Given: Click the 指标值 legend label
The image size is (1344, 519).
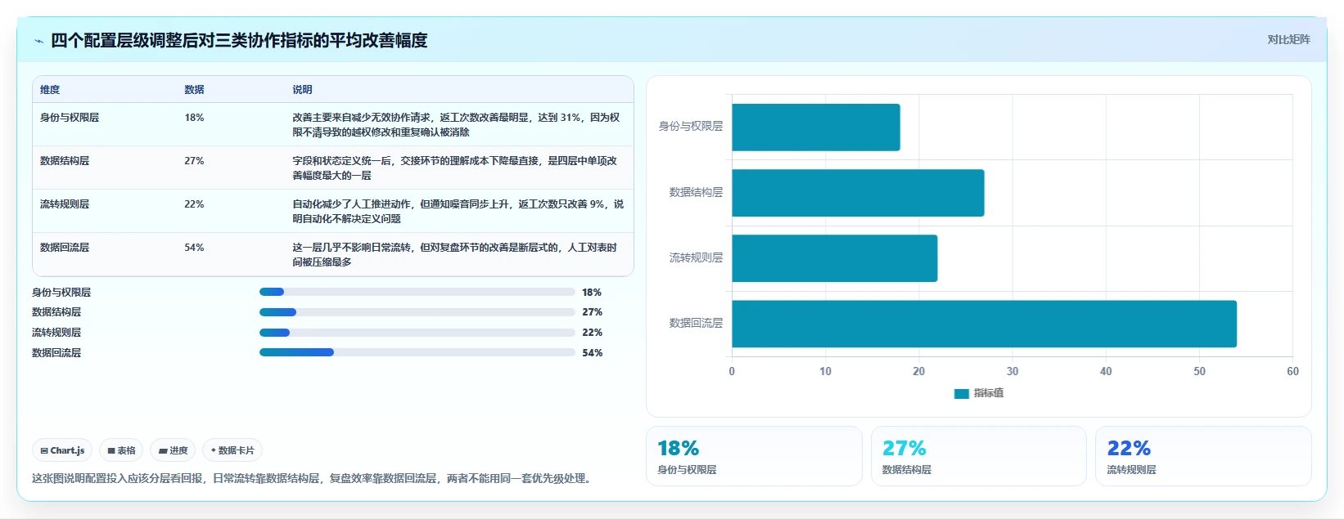Looking at the screenshot, I should (x=989, y=394).
